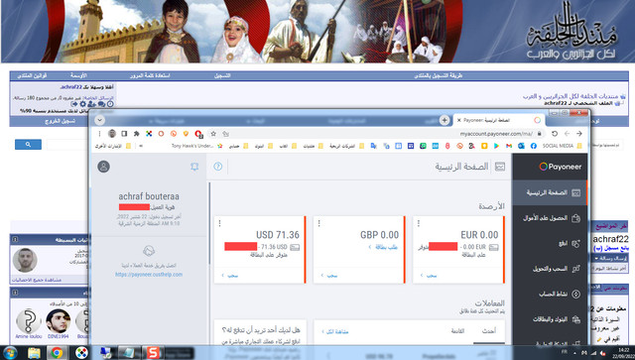Image resolution: width=635 pixels, height=360 pixels.
Task: Open the user profile avatar icon
Action: click(x=103, y=167)
